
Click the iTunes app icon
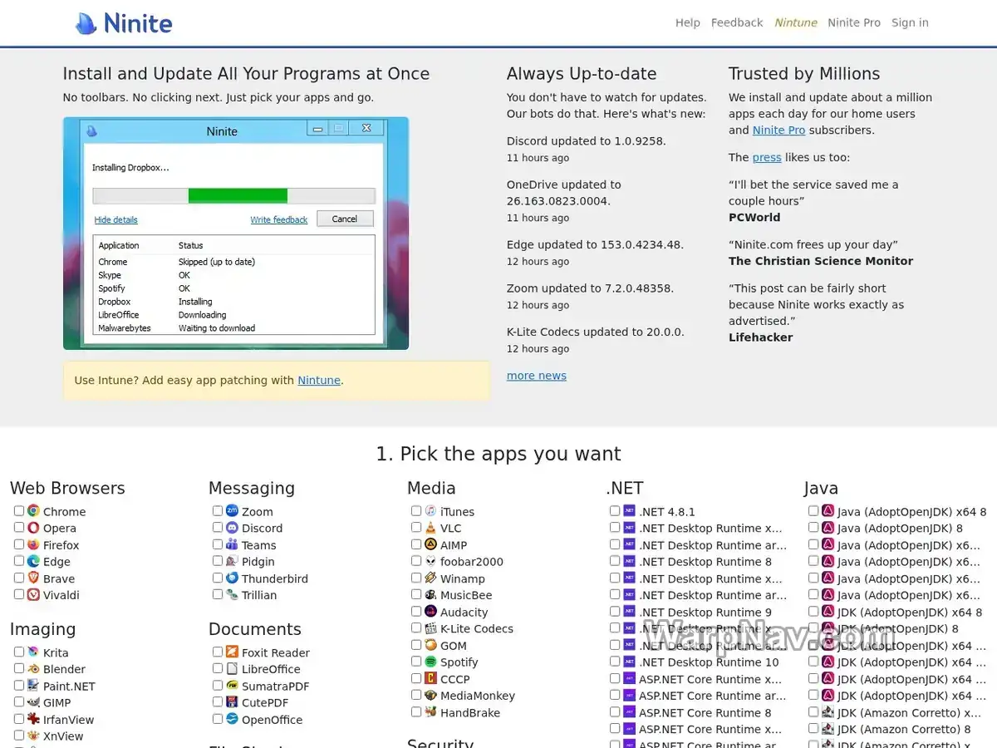point(430,511)
